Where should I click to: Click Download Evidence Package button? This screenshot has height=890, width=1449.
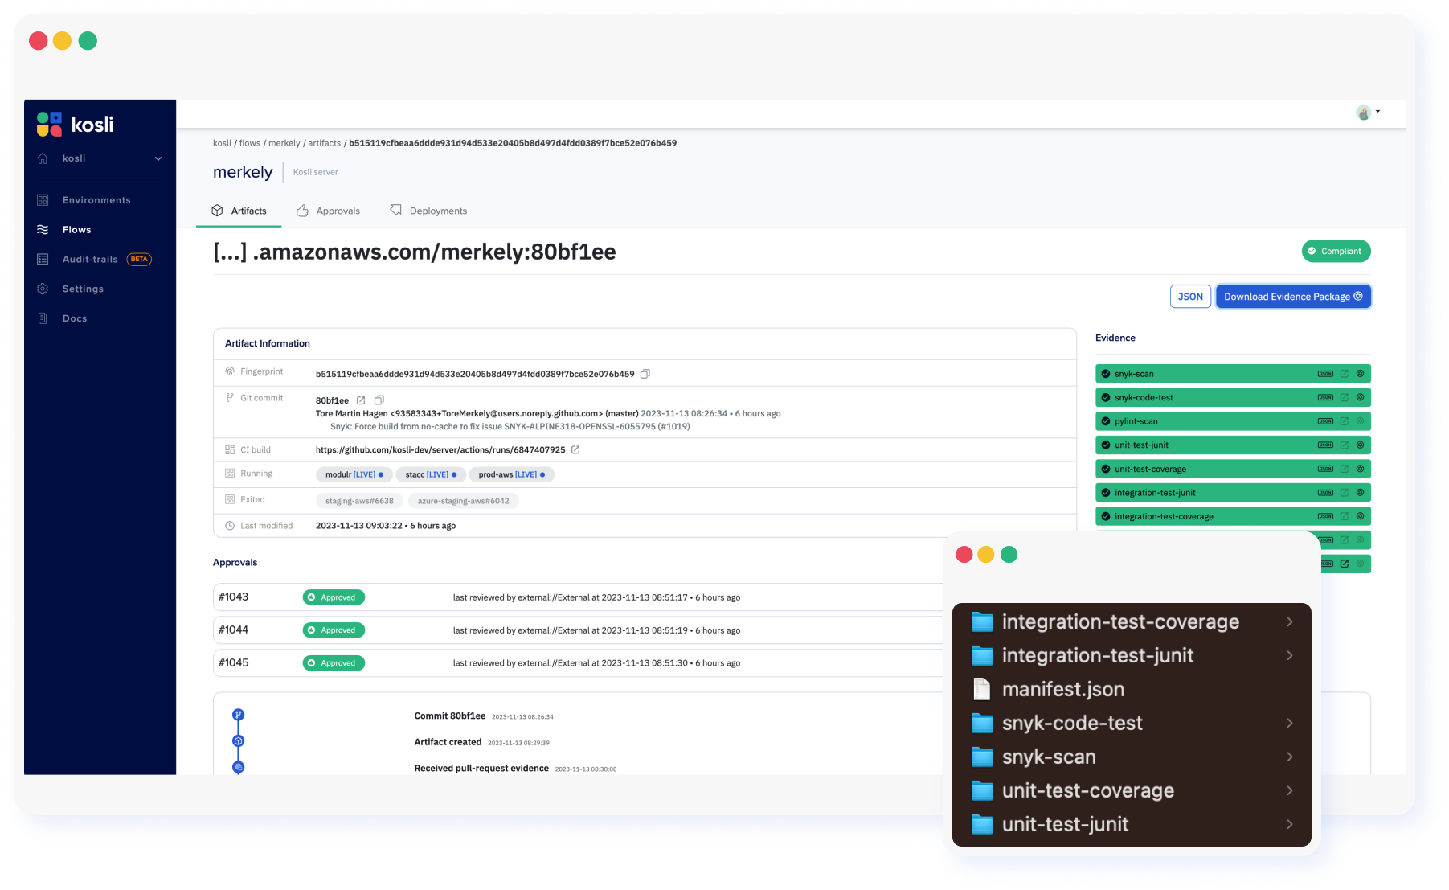(x=1293, y=297)
